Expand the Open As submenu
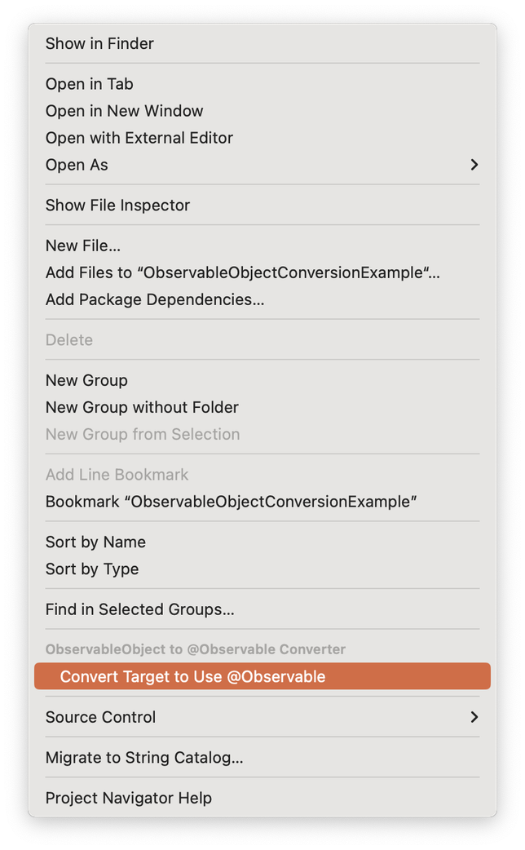 coord(77,164)
